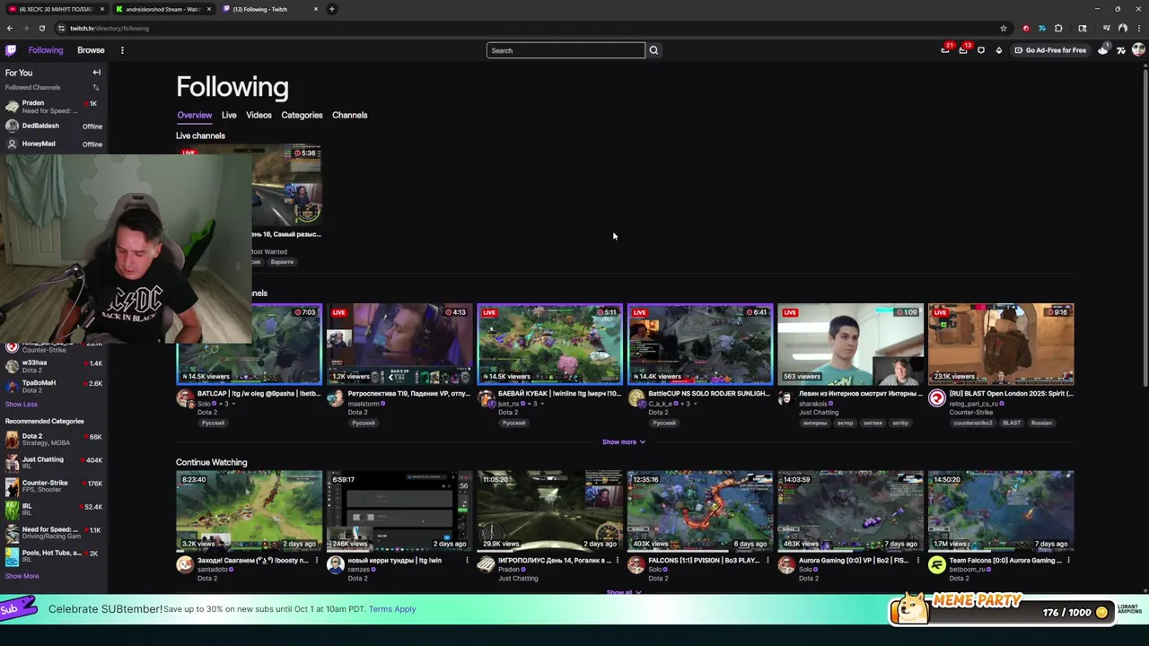Click Browse in top navigation
Screen dimensions: 1149x646
point(91,50)
